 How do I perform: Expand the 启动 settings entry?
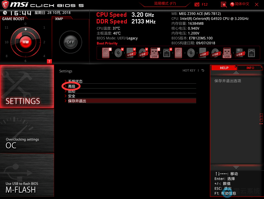tap(72, 91)
